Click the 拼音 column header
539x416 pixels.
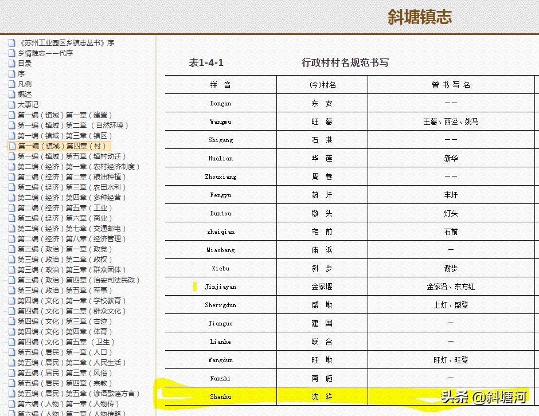tap(220, 84)
